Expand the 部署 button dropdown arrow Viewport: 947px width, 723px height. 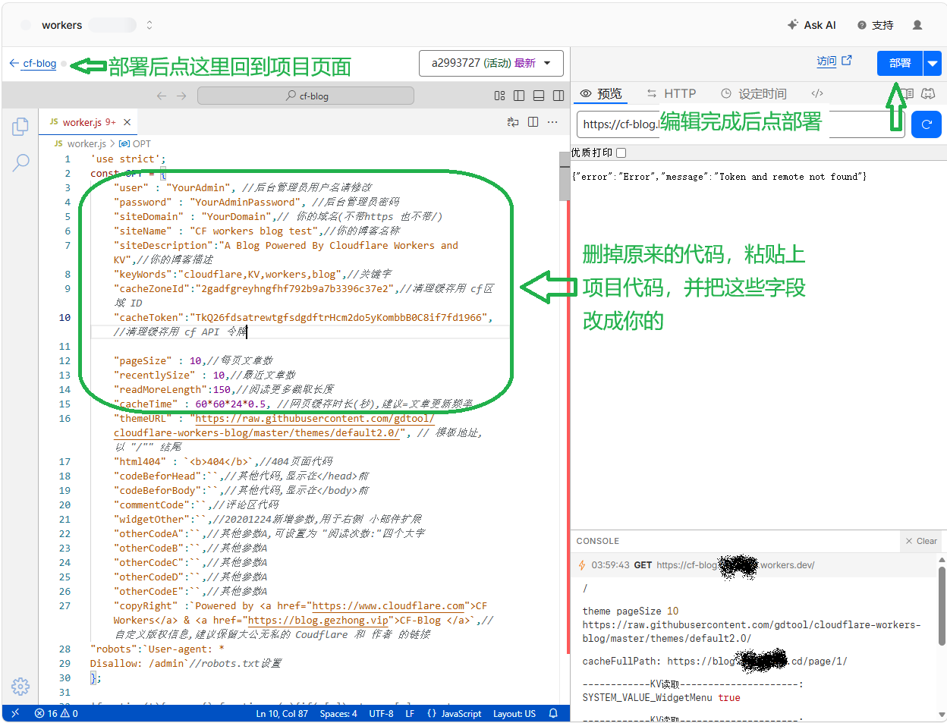[x=933, y=64]
